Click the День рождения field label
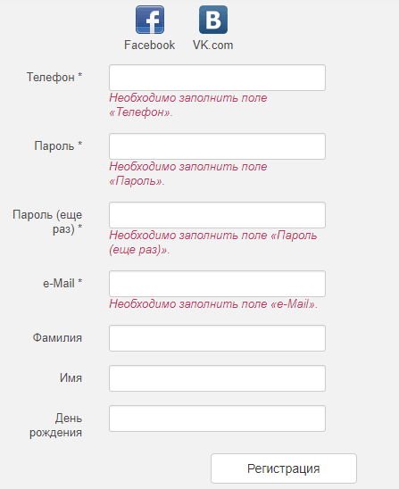This screenshot has height=489, width=399. pyautogui.click(x=56, y=426)
